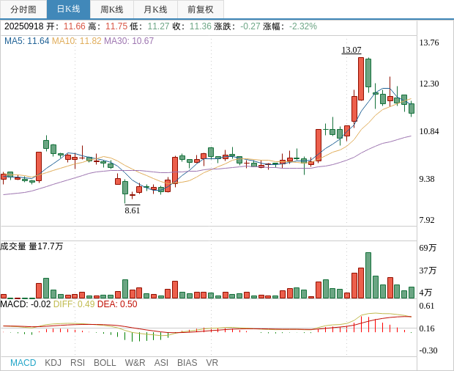
Task: Click the 13.07 high price label
Action: 351,50
